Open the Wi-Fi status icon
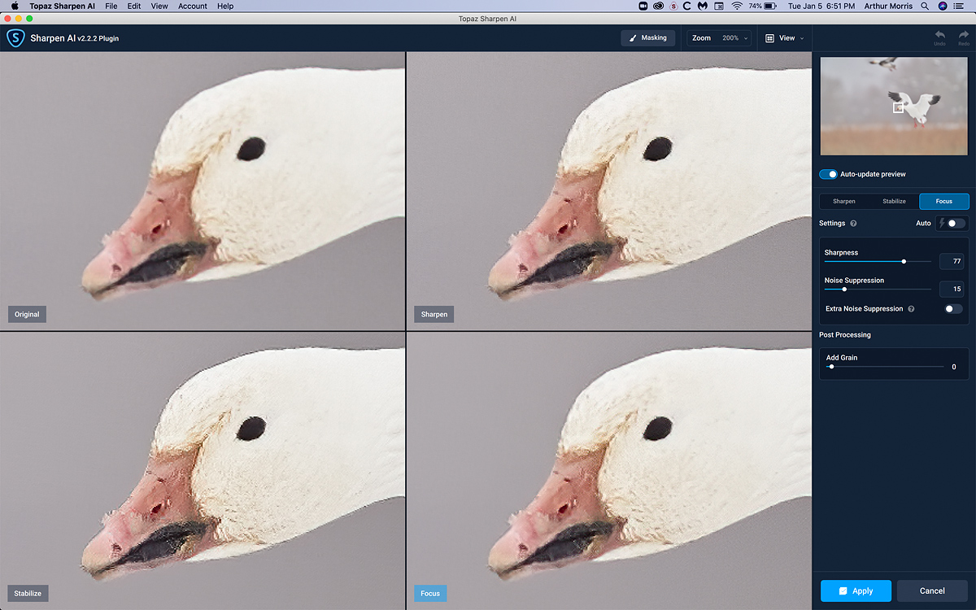 tap(737, 6)
